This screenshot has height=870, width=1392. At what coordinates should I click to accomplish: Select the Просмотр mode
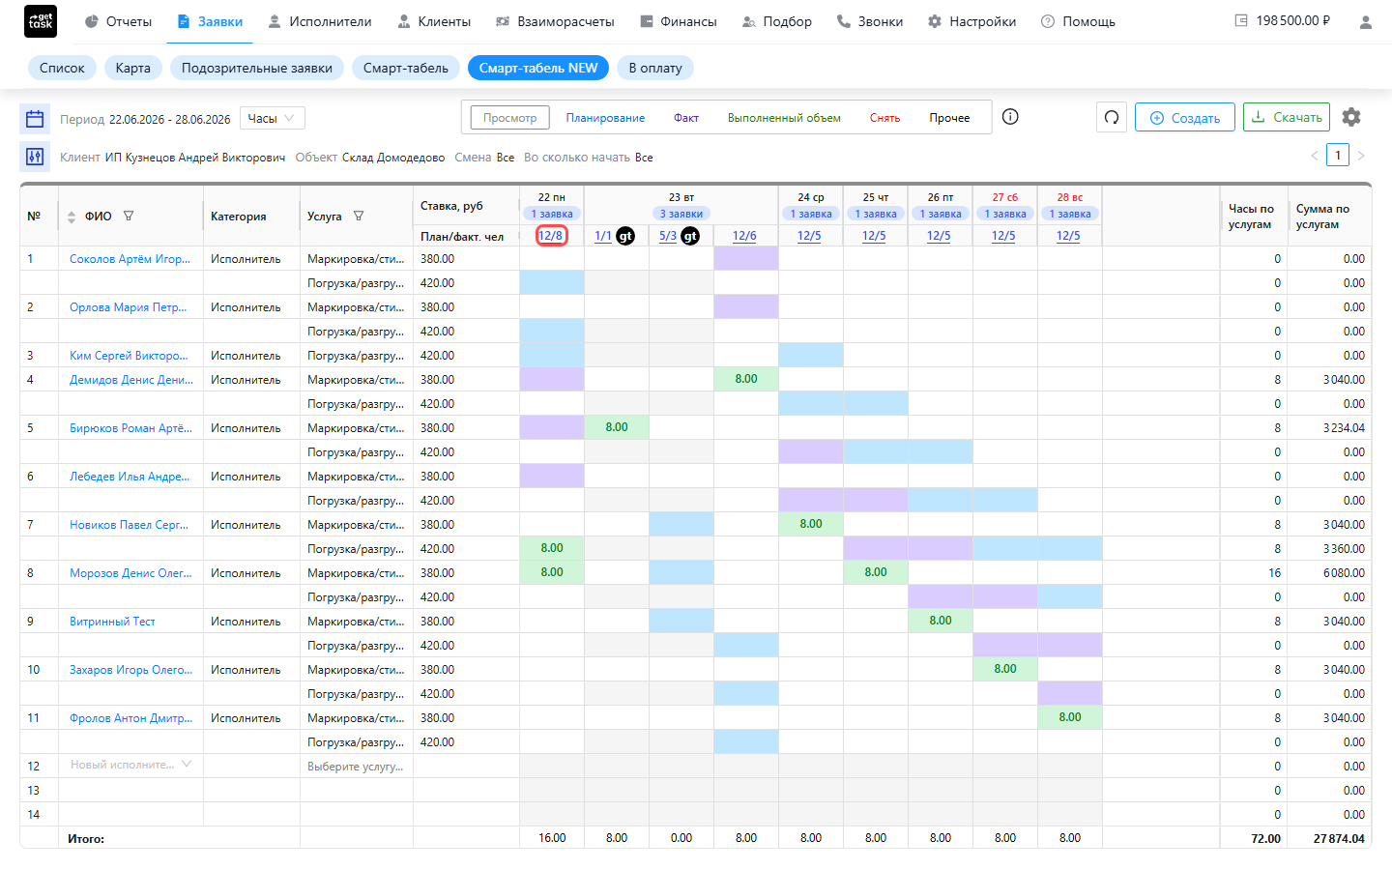(x=509, y=118)
